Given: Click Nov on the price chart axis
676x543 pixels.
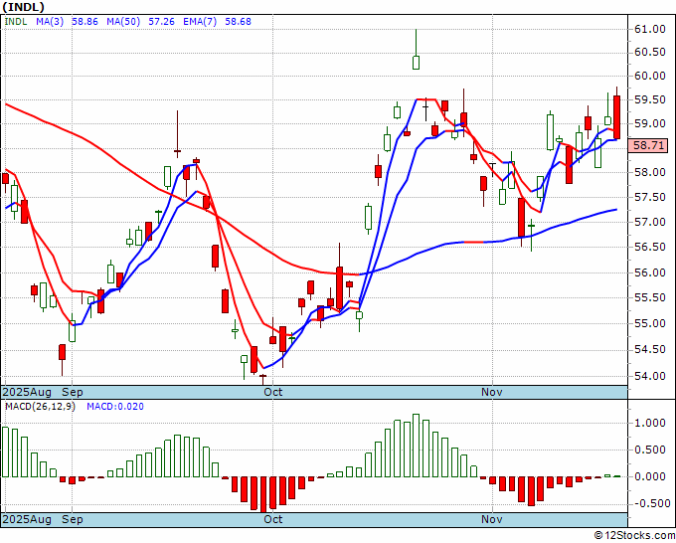Looking at the screenshot, I should [492, 392].
